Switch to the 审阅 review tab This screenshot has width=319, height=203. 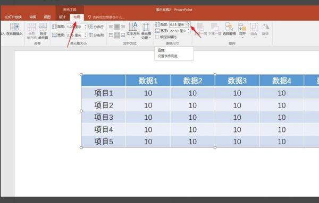click(x=33, y=17)
